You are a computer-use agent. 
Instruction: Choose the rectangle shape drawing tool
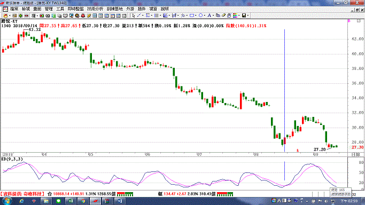coord(192,15)
